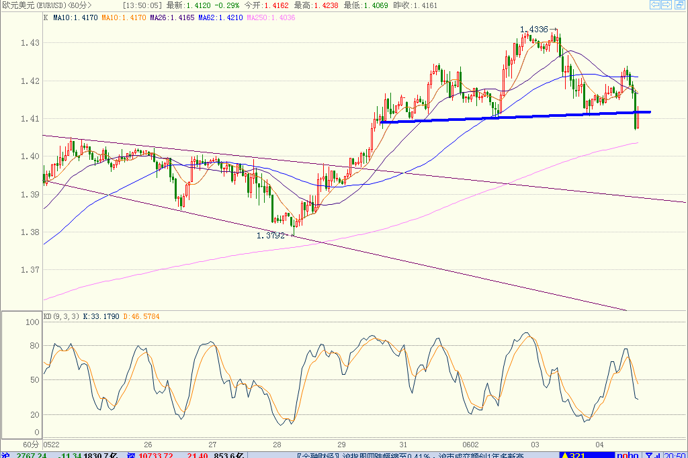Click the 80 level on KD axis
This screenshot has width=688, height=458.
pyautogui.click(x=35, y=346)
